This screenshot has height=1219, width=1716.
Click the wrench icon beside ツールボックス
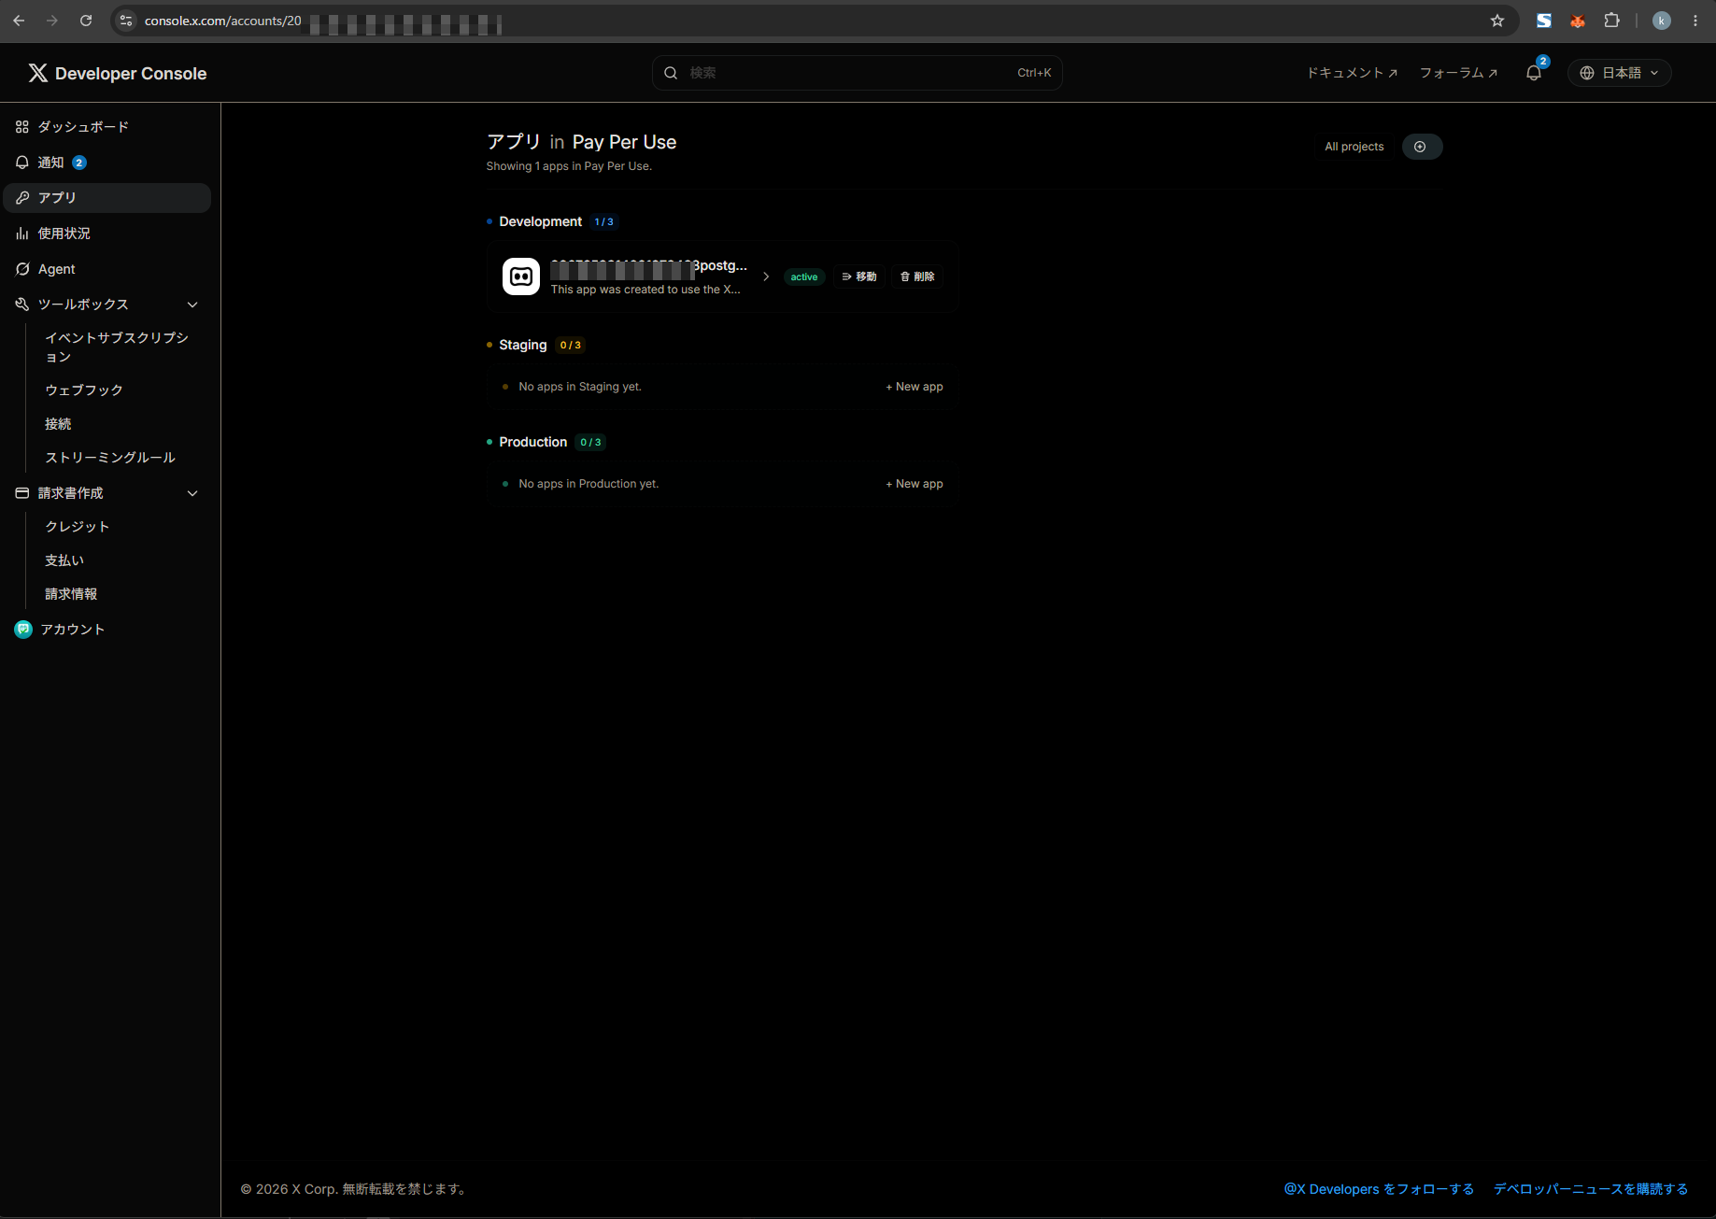pyautogui.click(x=22, y=305)
